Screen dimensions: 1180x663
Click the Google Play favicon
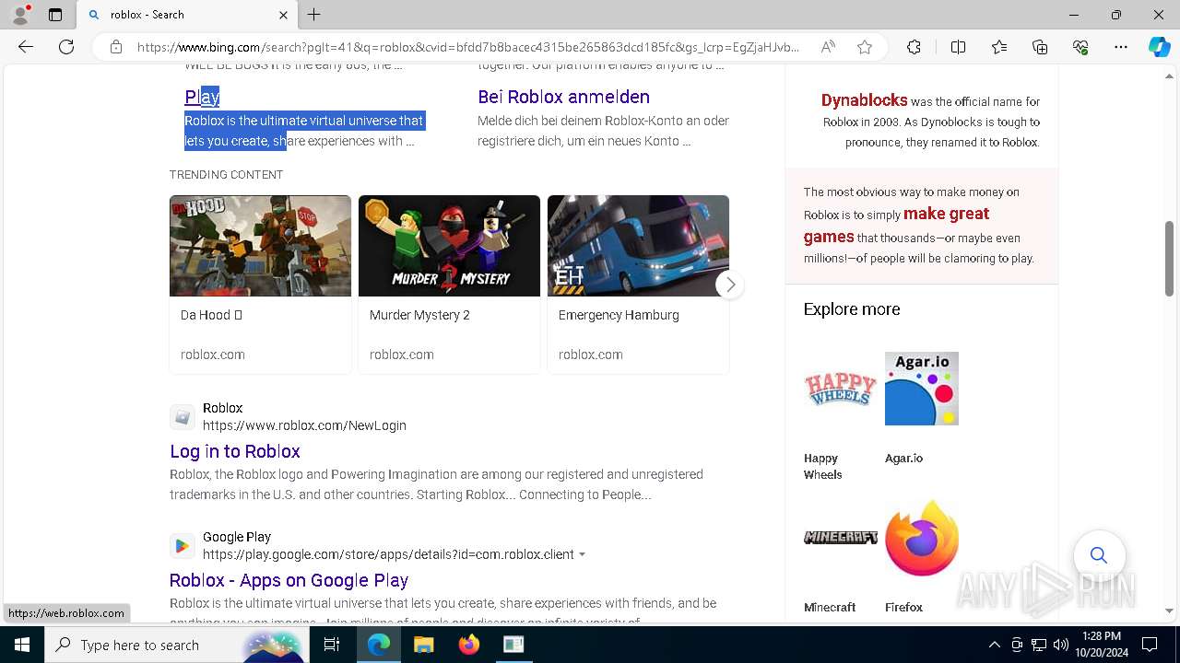[x=183, y=546]
